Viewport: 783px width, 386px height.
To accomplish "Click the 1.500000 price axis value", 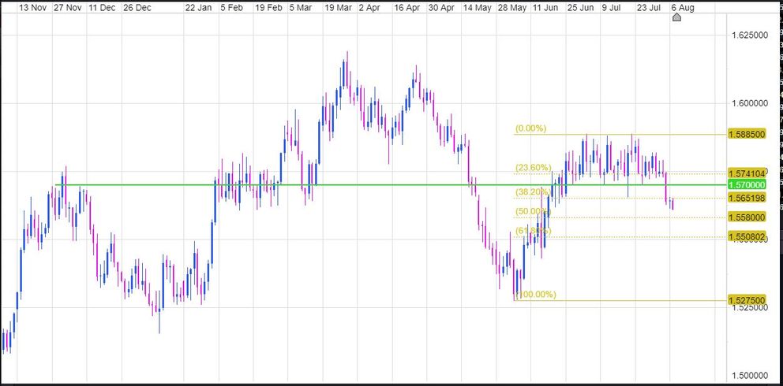I will (750, 376).
